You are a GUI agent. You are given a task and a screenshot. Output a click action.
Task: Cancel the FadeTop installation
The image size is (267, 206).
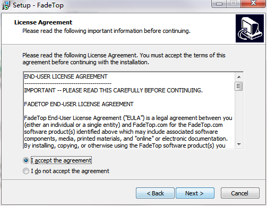240,193
